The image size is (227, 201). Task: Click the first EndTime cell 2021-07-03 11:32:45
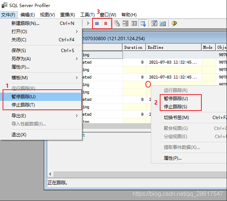pos(174,63)
